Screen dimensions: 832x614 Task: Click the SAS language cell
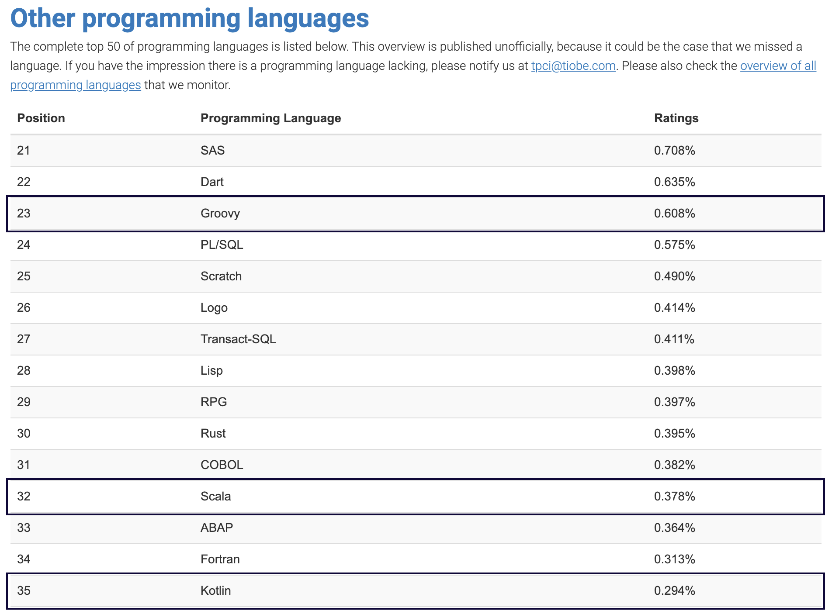click(x=213, y=151)
